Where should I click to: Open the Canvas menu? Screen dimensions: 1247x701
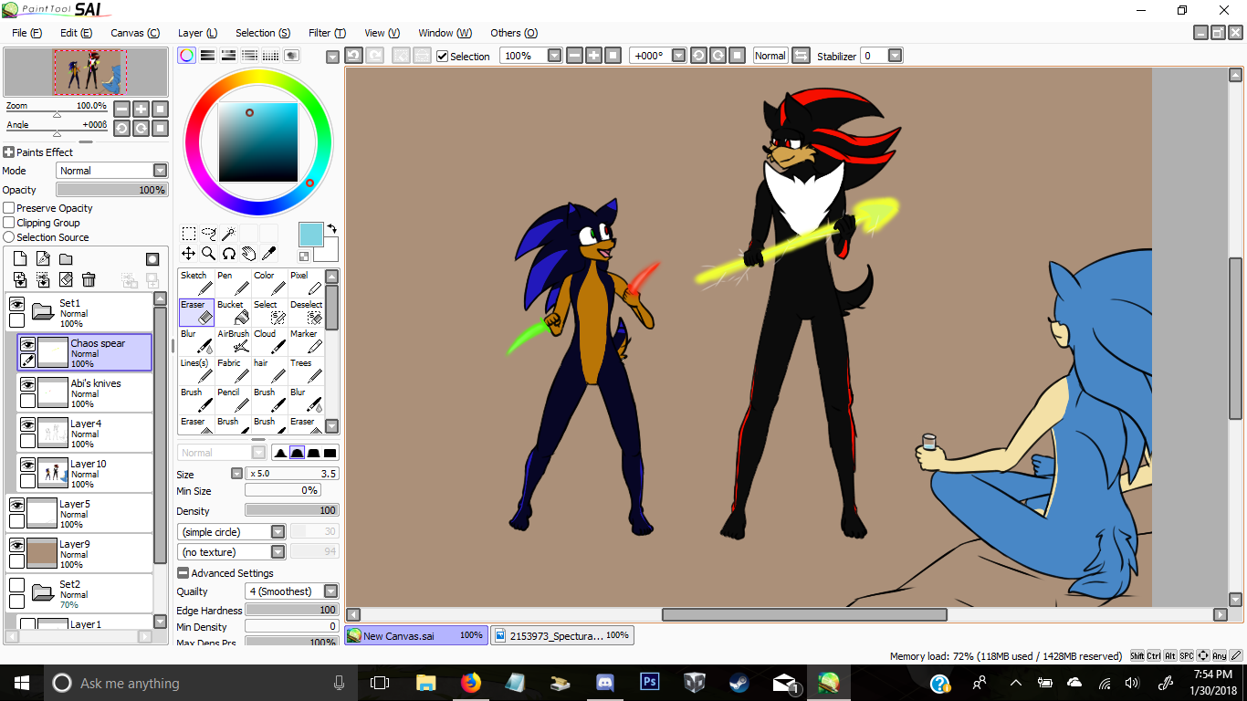click(135, 33)
